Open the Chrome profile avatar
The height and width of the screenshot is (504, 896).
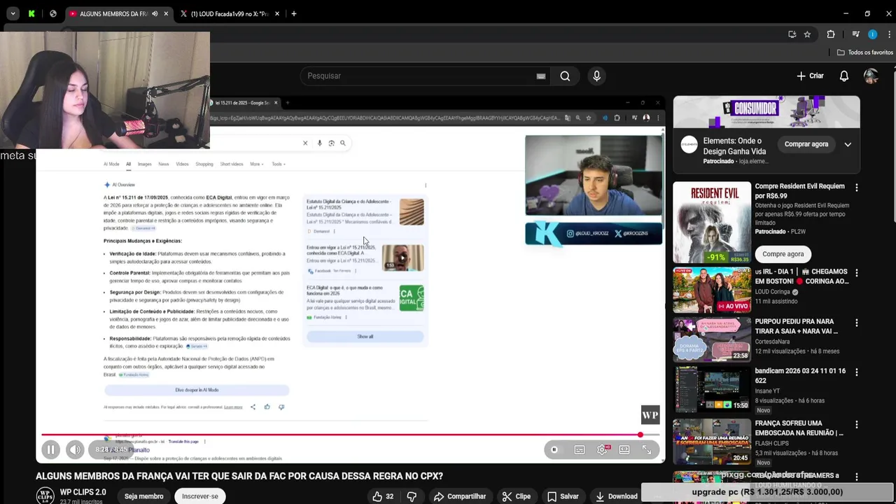pyautogui.click(x=872, y=34)
